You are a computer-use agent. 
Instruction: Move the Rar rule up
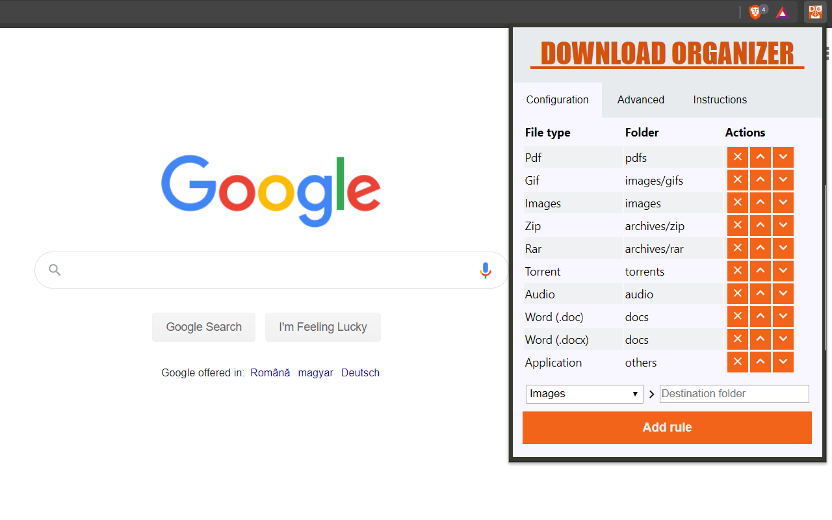coord(760,248)
